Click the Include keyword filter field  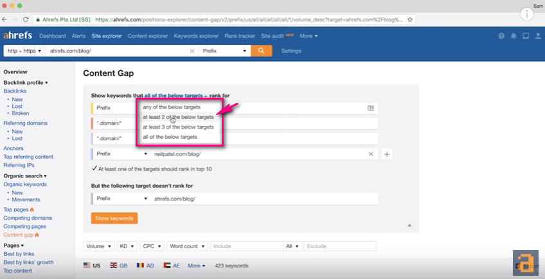pos(246,246)
